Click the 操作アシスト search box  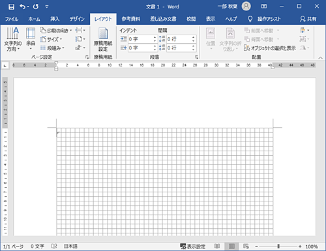coord(264,19)
